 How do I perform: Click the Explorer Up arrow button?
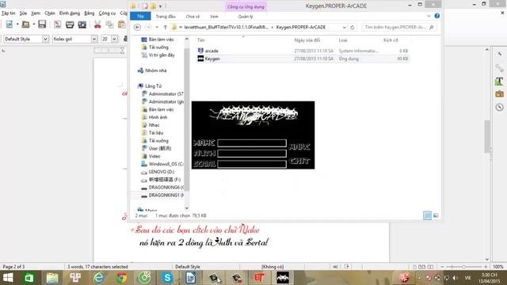tap(166, 28)
